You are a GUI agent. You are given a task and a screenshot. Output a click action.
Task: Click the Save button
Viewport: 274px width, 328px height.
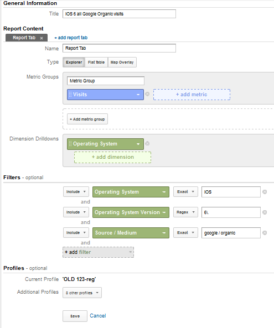point(75,316)
